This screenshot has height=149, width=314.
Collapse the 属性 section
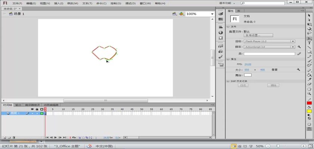(x=228, y=59)
